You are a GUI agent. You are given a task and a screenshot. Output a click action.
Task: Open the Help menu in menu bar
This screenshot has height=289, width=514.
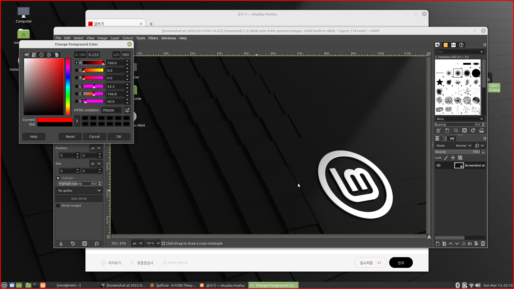click(x=183, y=38)
